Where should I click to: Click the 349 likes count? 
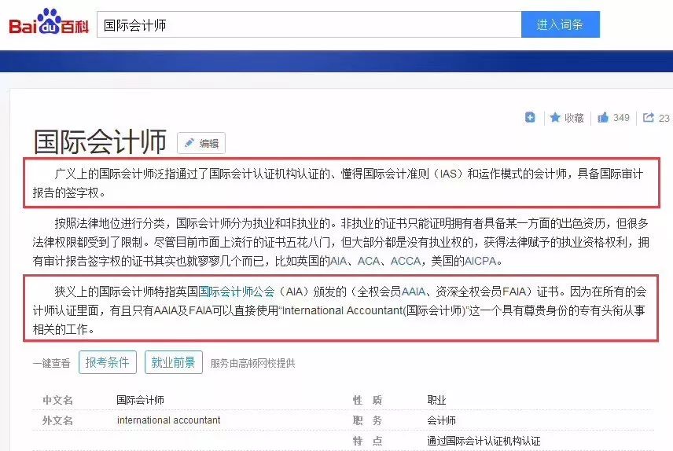tap(621, 118)
